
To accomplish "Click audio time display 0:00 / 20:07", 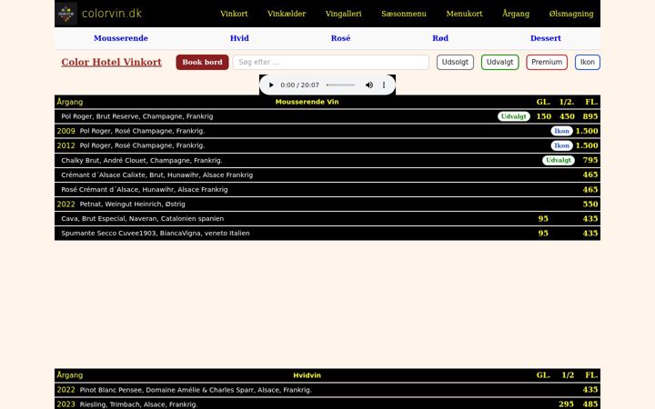I will pos(299,85).
